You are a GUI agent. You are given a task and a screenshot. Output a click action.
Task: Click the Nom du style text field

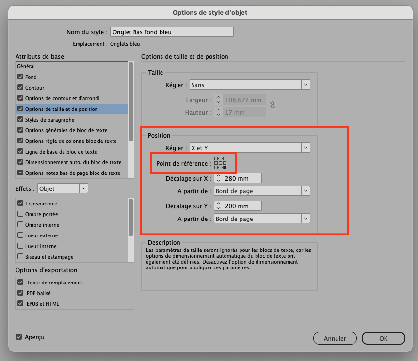pyautogui.click(x=172, y=32)
